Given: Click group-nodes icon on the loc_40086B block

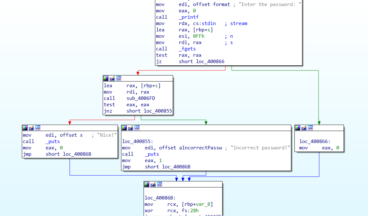Looking at the screenshot, I should point(159,184).
